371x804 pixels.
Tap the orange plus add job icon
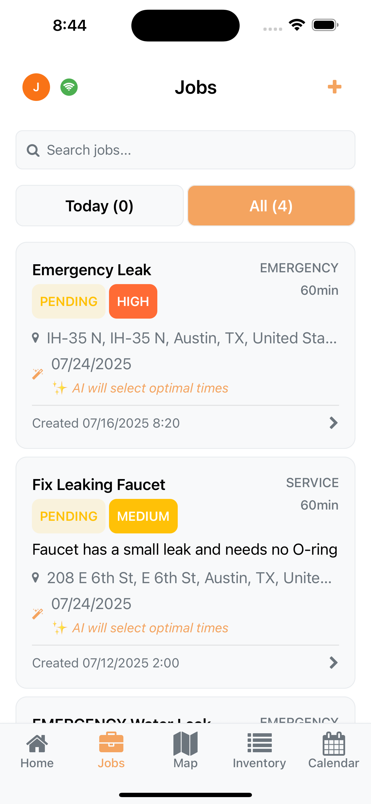click(334, 87)
